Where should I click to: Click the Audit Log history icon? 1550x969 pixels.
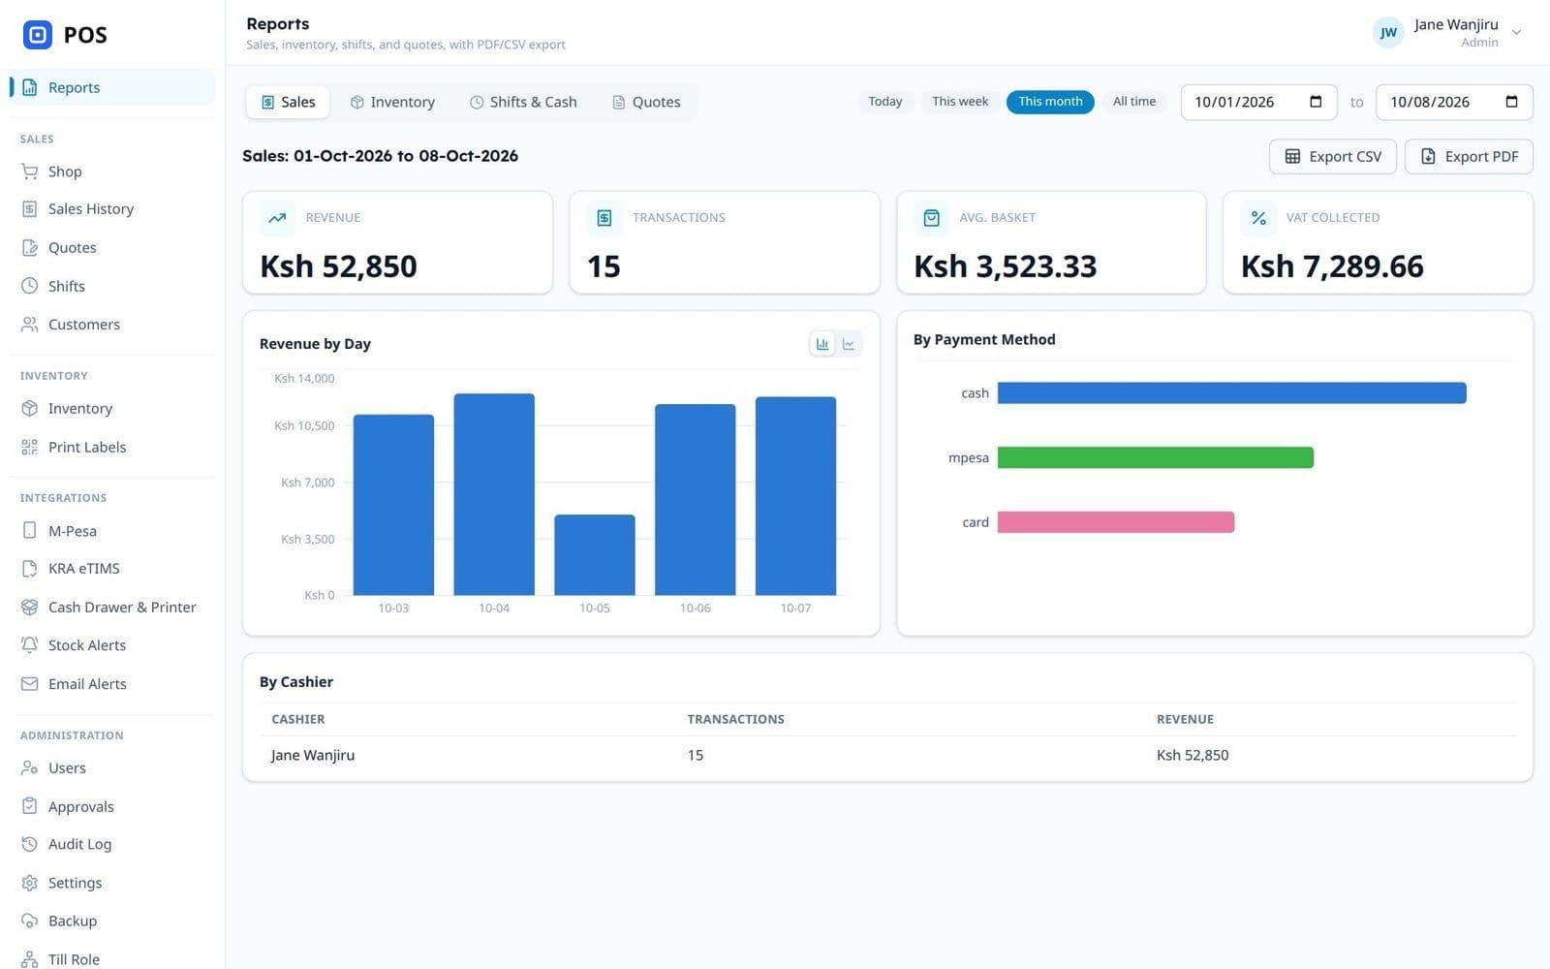point(30,844)
